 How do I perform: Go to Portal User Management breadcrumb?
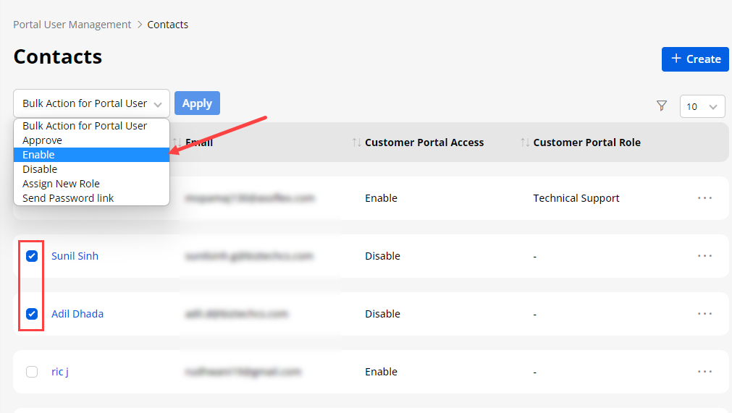pyautogui.click(x=72, y=25)
